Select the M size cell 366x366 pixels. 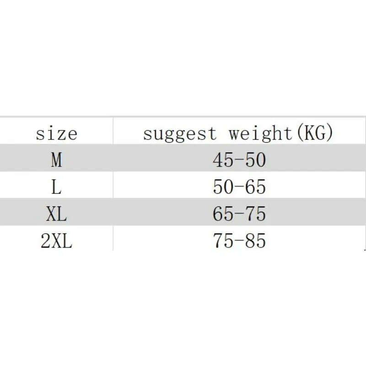56,160
